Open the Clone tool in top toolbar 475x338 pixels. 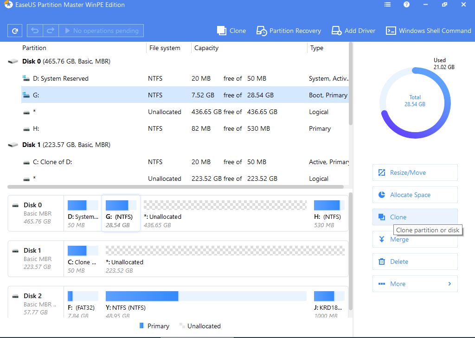[x=231, y=31]
